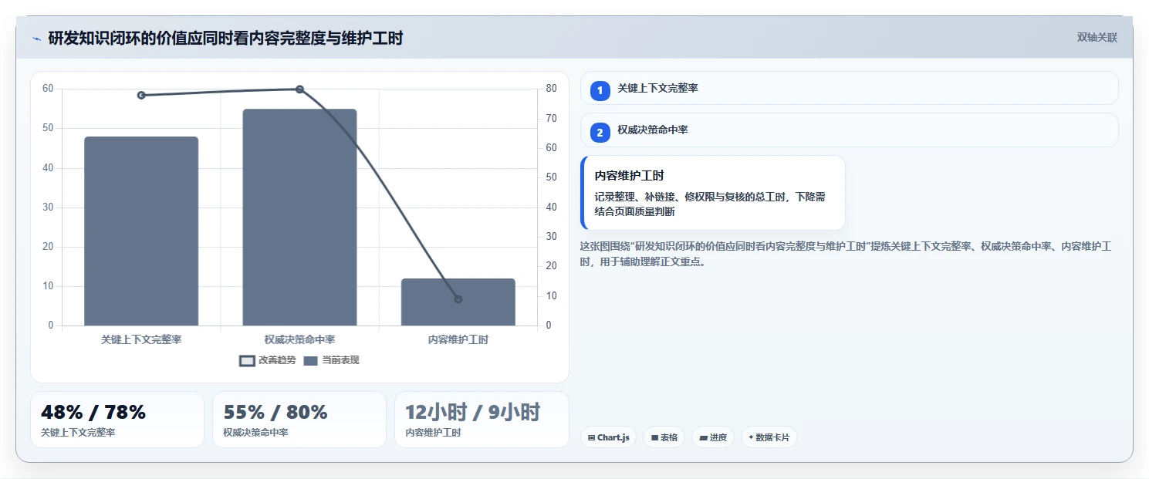
Task: Click the 关键上下文完整率 x-axis label
Action: click(x=141, y=339)
